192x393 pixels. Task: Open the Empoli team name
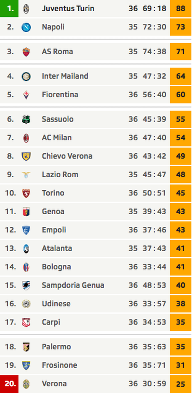[x=54, y=230]
